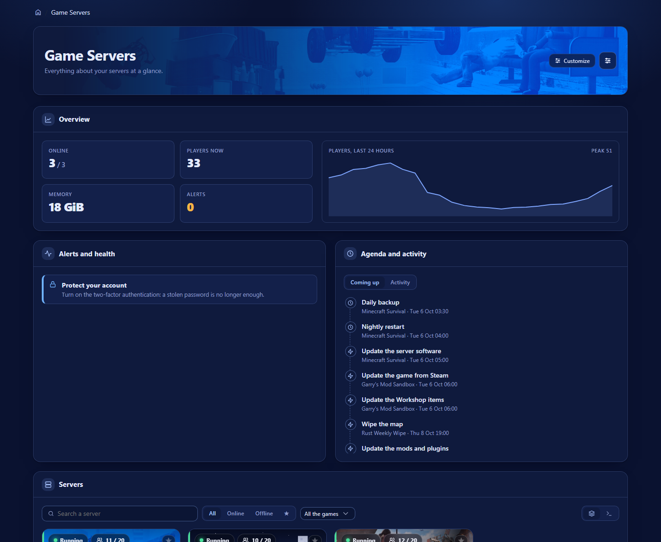Click the lock icon on Protect your account
The height and width of the screenshot is (542, 661).
(x=53, y=284)
